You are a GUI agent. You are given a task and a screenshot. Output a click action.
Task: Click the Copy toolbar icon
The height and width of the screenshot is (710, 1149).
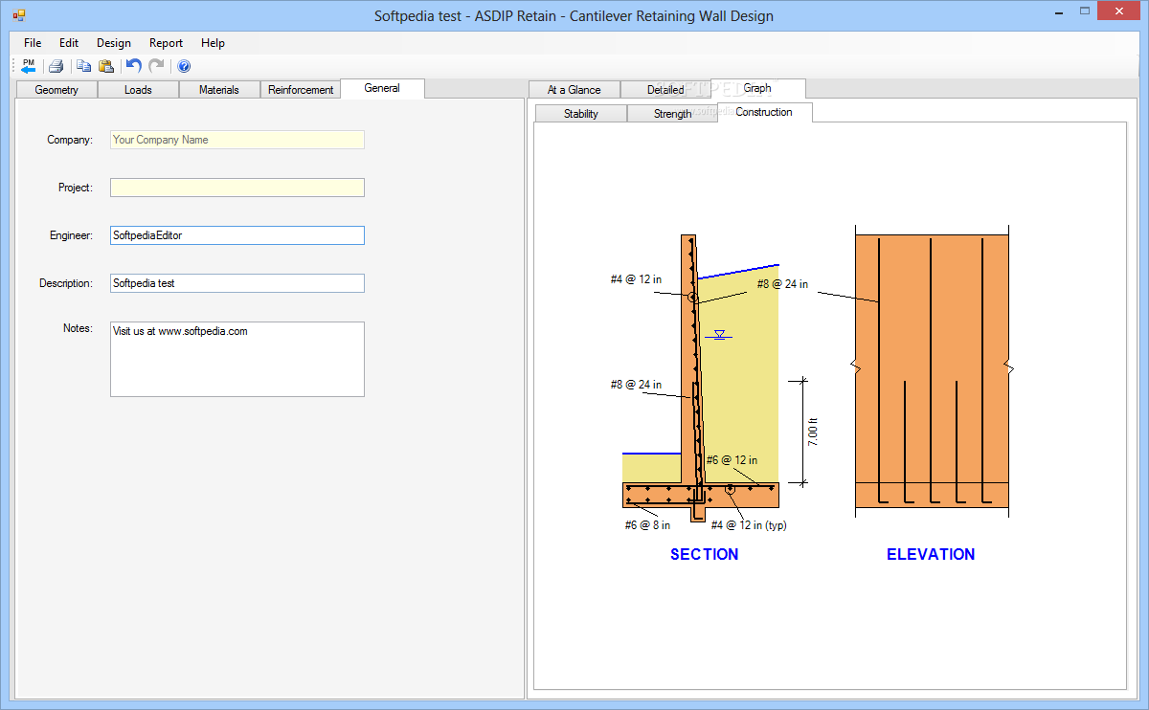(x=84, y=66)
